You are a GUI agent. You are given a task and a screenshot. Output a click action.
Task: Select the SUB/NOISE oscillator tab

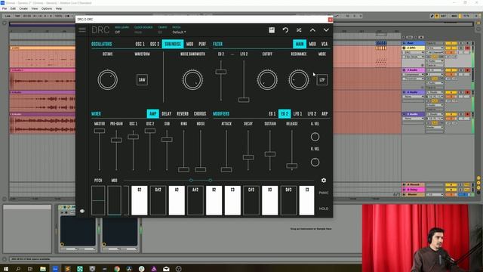coord(173,44)
